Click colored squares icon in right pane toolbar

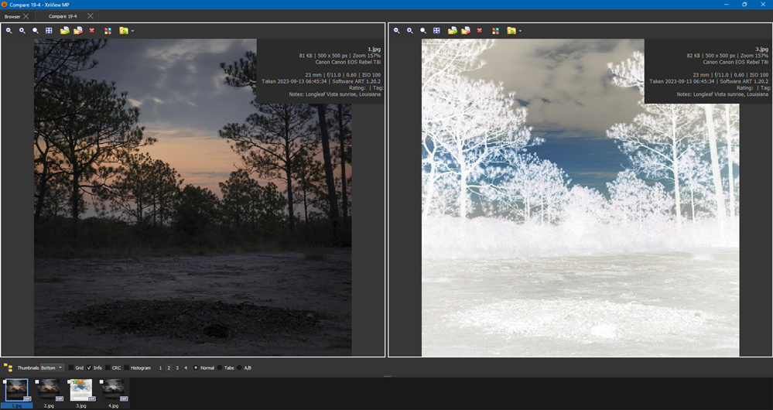(495, 31)
